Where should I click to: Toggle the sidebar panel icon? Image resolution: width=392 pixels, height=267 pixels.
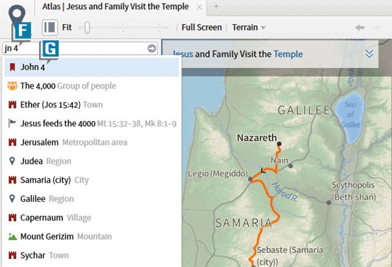point(50,27)
